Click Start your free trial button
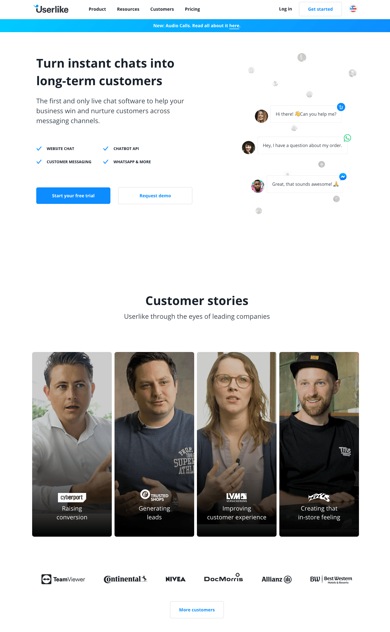This screenshot has height=632, width=390. tap(73, 196)
